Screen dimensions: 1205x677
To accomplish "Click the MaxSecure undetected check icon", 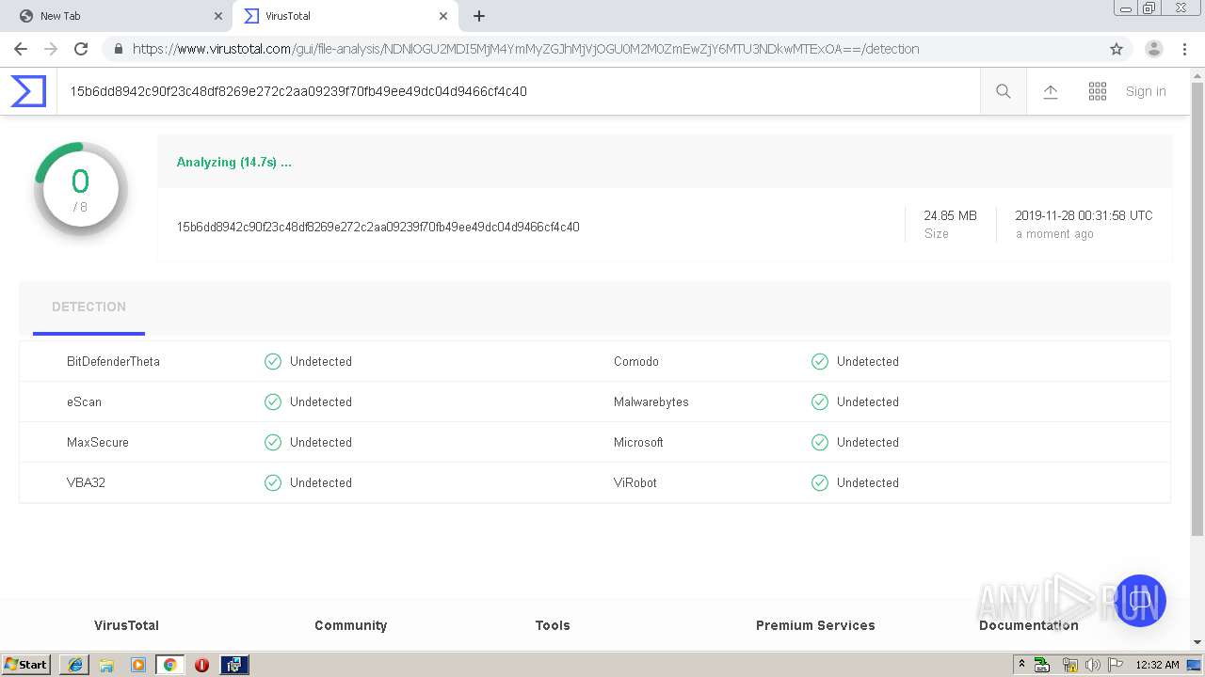I will tap(273, 442).
